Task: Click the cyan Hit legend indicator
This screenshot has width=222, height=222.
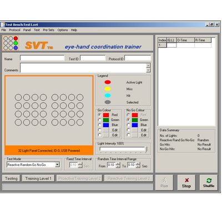Action: click(x=108, y=95)
